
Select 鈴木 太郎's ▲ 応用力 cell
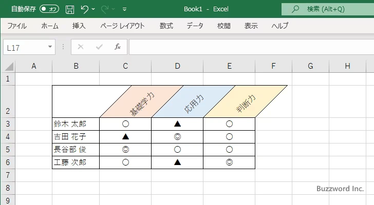pos(177,124)
